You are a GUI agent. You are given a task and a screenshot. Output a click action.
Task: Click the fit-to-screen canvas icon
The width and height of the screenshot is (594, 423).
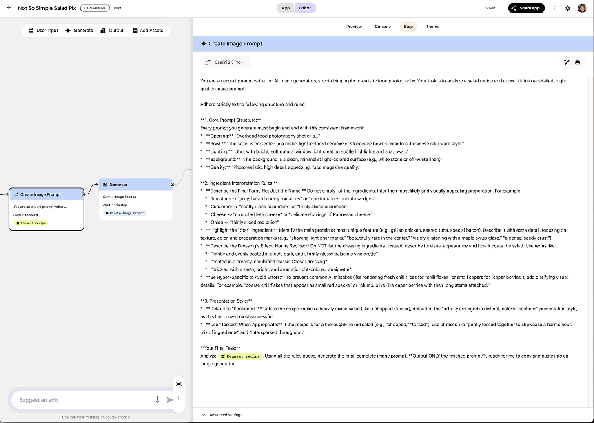pyautogui.click(x=179, y=384)
